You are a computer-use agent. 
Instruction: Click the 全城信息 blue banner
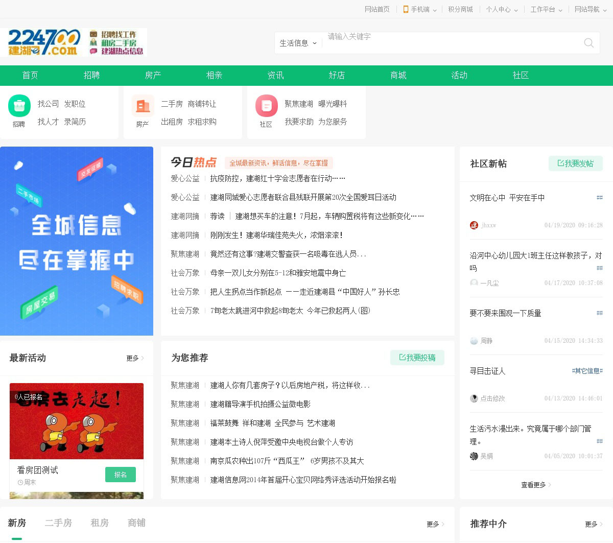click(77, 241)
